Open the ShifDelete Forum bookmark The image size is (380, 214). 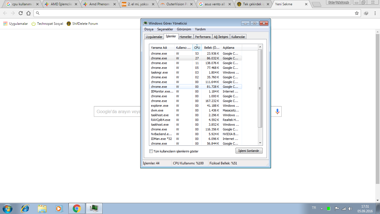(82, 24)
